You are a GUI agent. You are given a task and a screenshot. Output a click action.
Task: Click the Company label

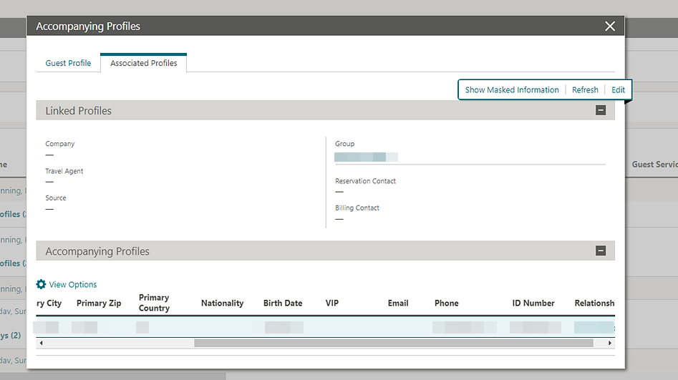pos(59,144)
